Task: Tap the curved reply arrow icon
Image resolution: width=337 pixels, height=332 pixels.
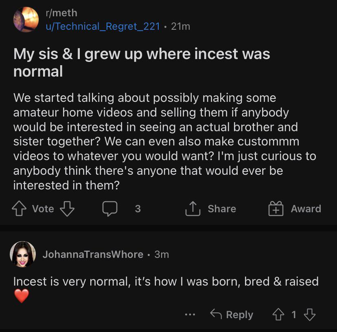Action: pos(215,314)
